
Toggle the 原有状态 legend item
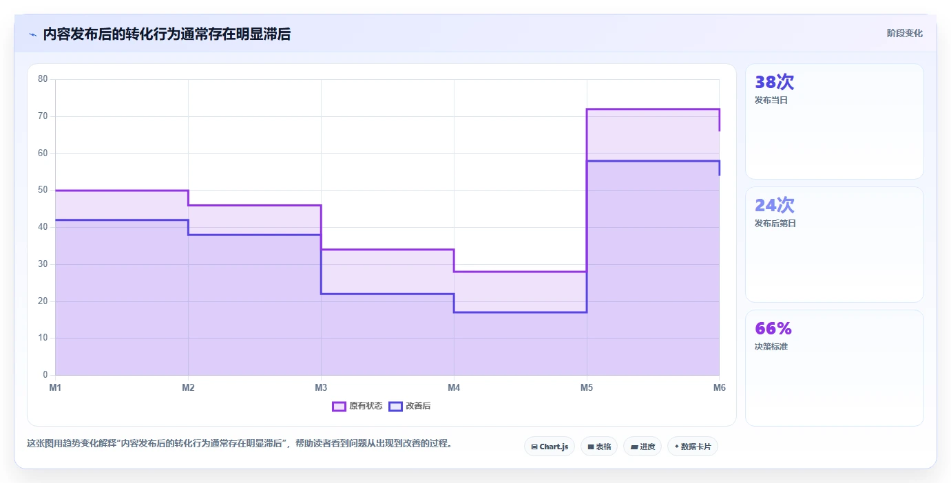pyautogui.click(x=357, y=406)
